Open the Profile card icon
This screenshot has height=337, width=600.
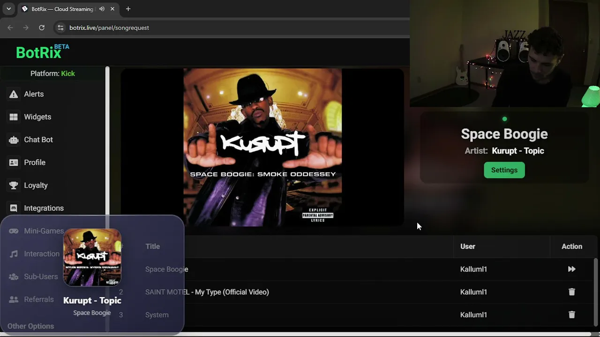[14, 162]
